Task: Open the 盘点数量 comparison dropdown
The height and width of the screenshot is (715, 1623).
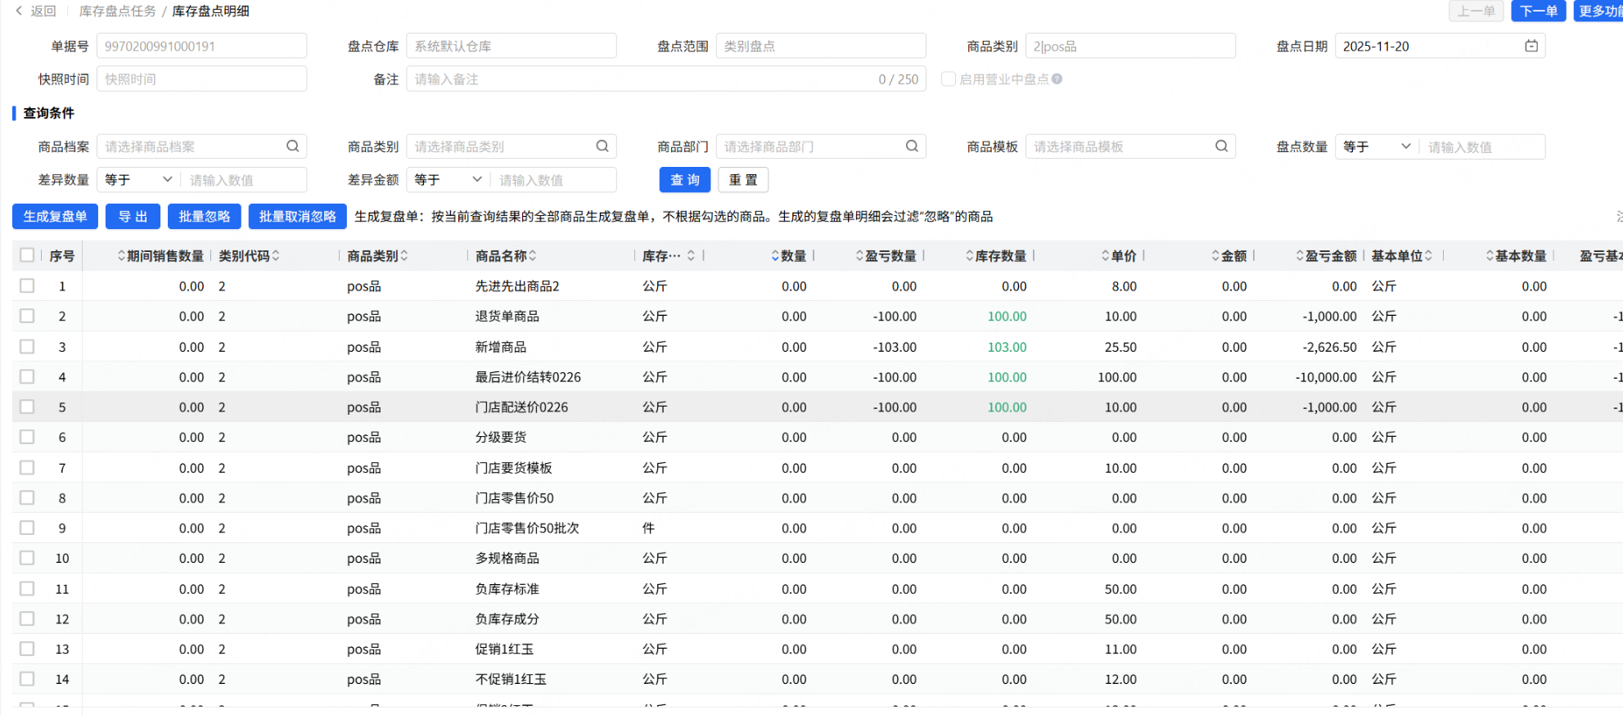Action: [x=1376, y=146]
